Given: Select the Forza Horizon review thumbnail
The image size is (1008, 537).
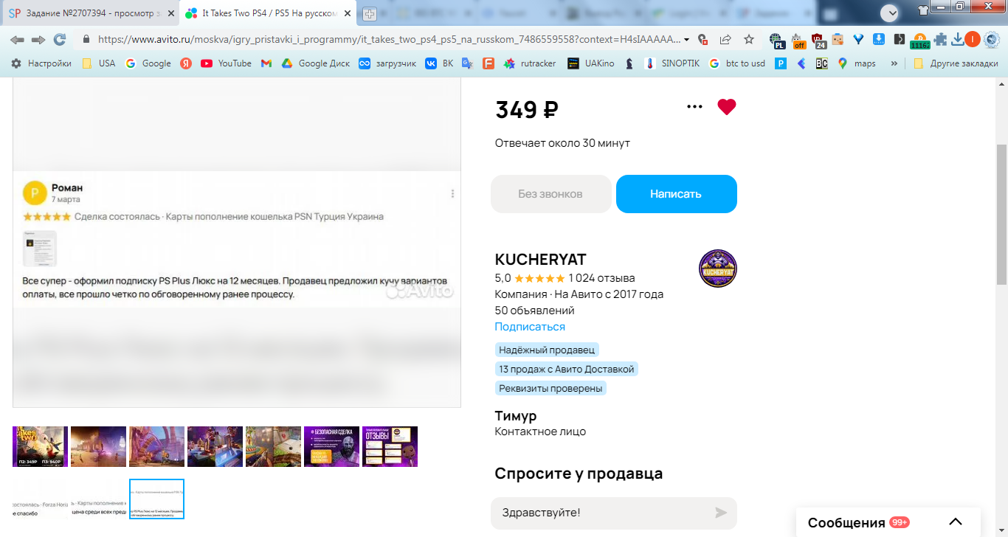Looking at the screenshot, I should [40, 499].
